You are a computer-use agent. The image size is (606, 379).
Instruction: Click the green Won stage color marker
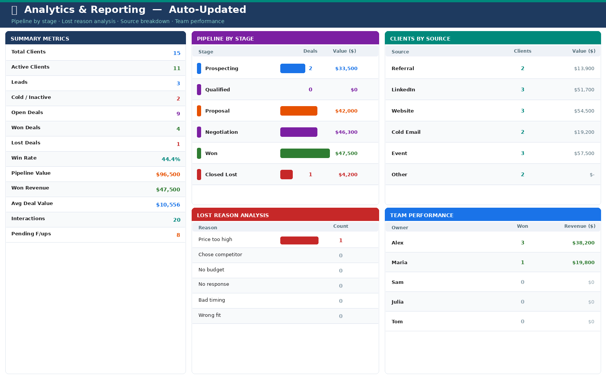point(199,153)
